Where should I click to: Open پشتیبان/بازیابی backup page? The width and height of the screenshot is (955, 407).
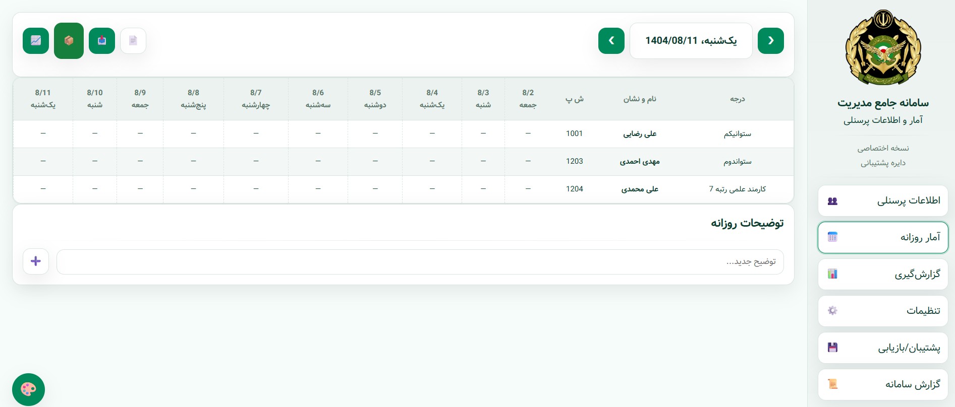883,348
